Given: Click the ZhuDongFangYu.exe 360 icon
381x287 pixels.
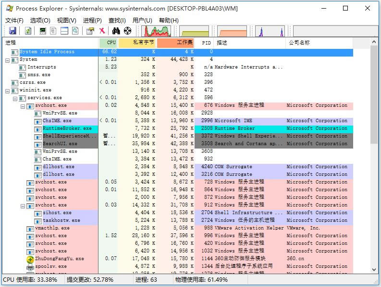Looking at the screenshot, I should click(30, 260).
